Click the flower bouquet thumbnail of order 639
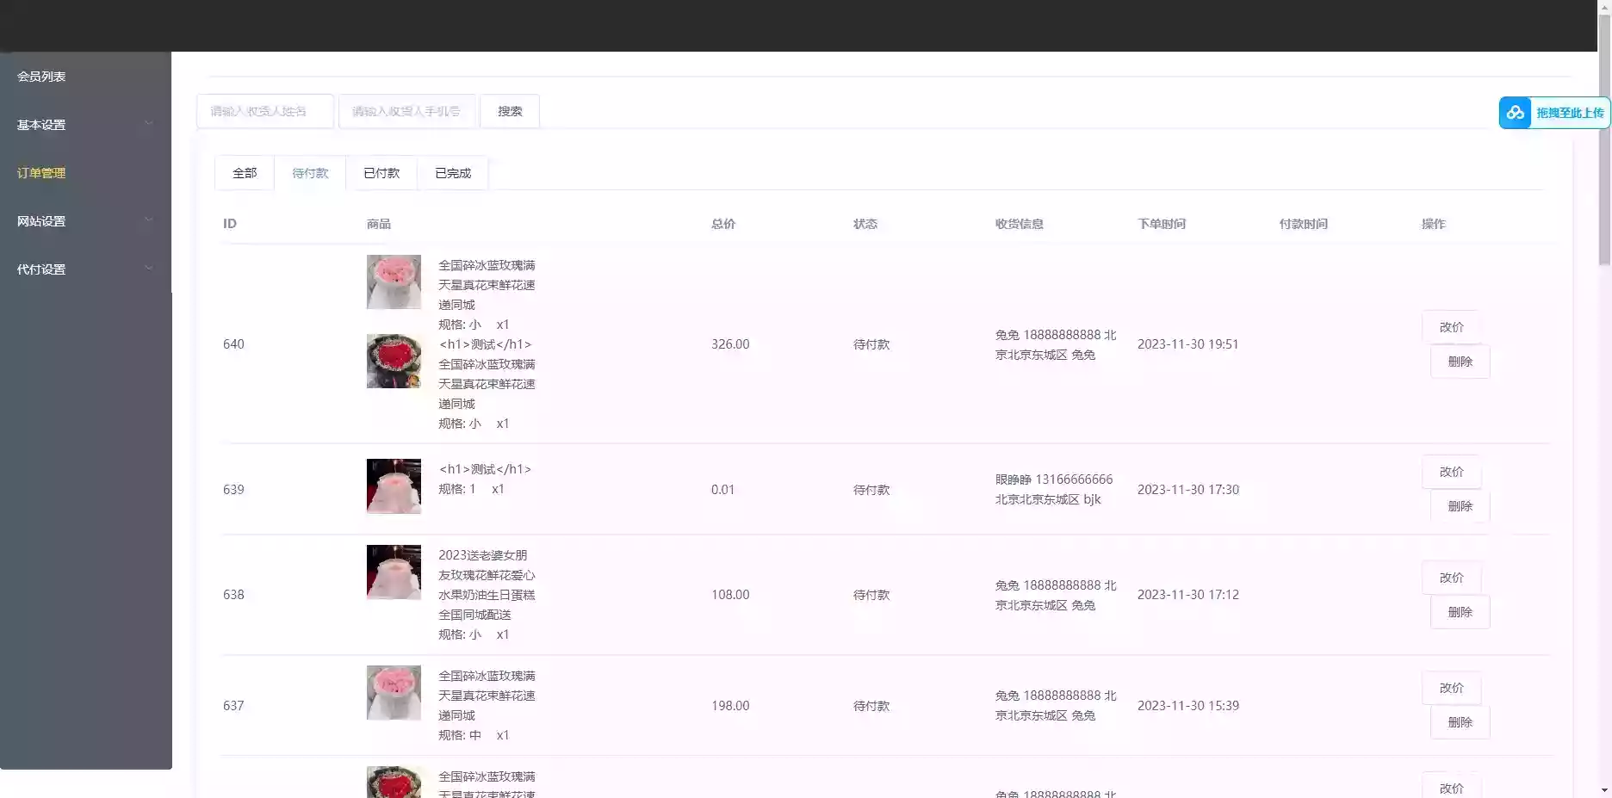The image size is (1612, 798). click(394, 486)
